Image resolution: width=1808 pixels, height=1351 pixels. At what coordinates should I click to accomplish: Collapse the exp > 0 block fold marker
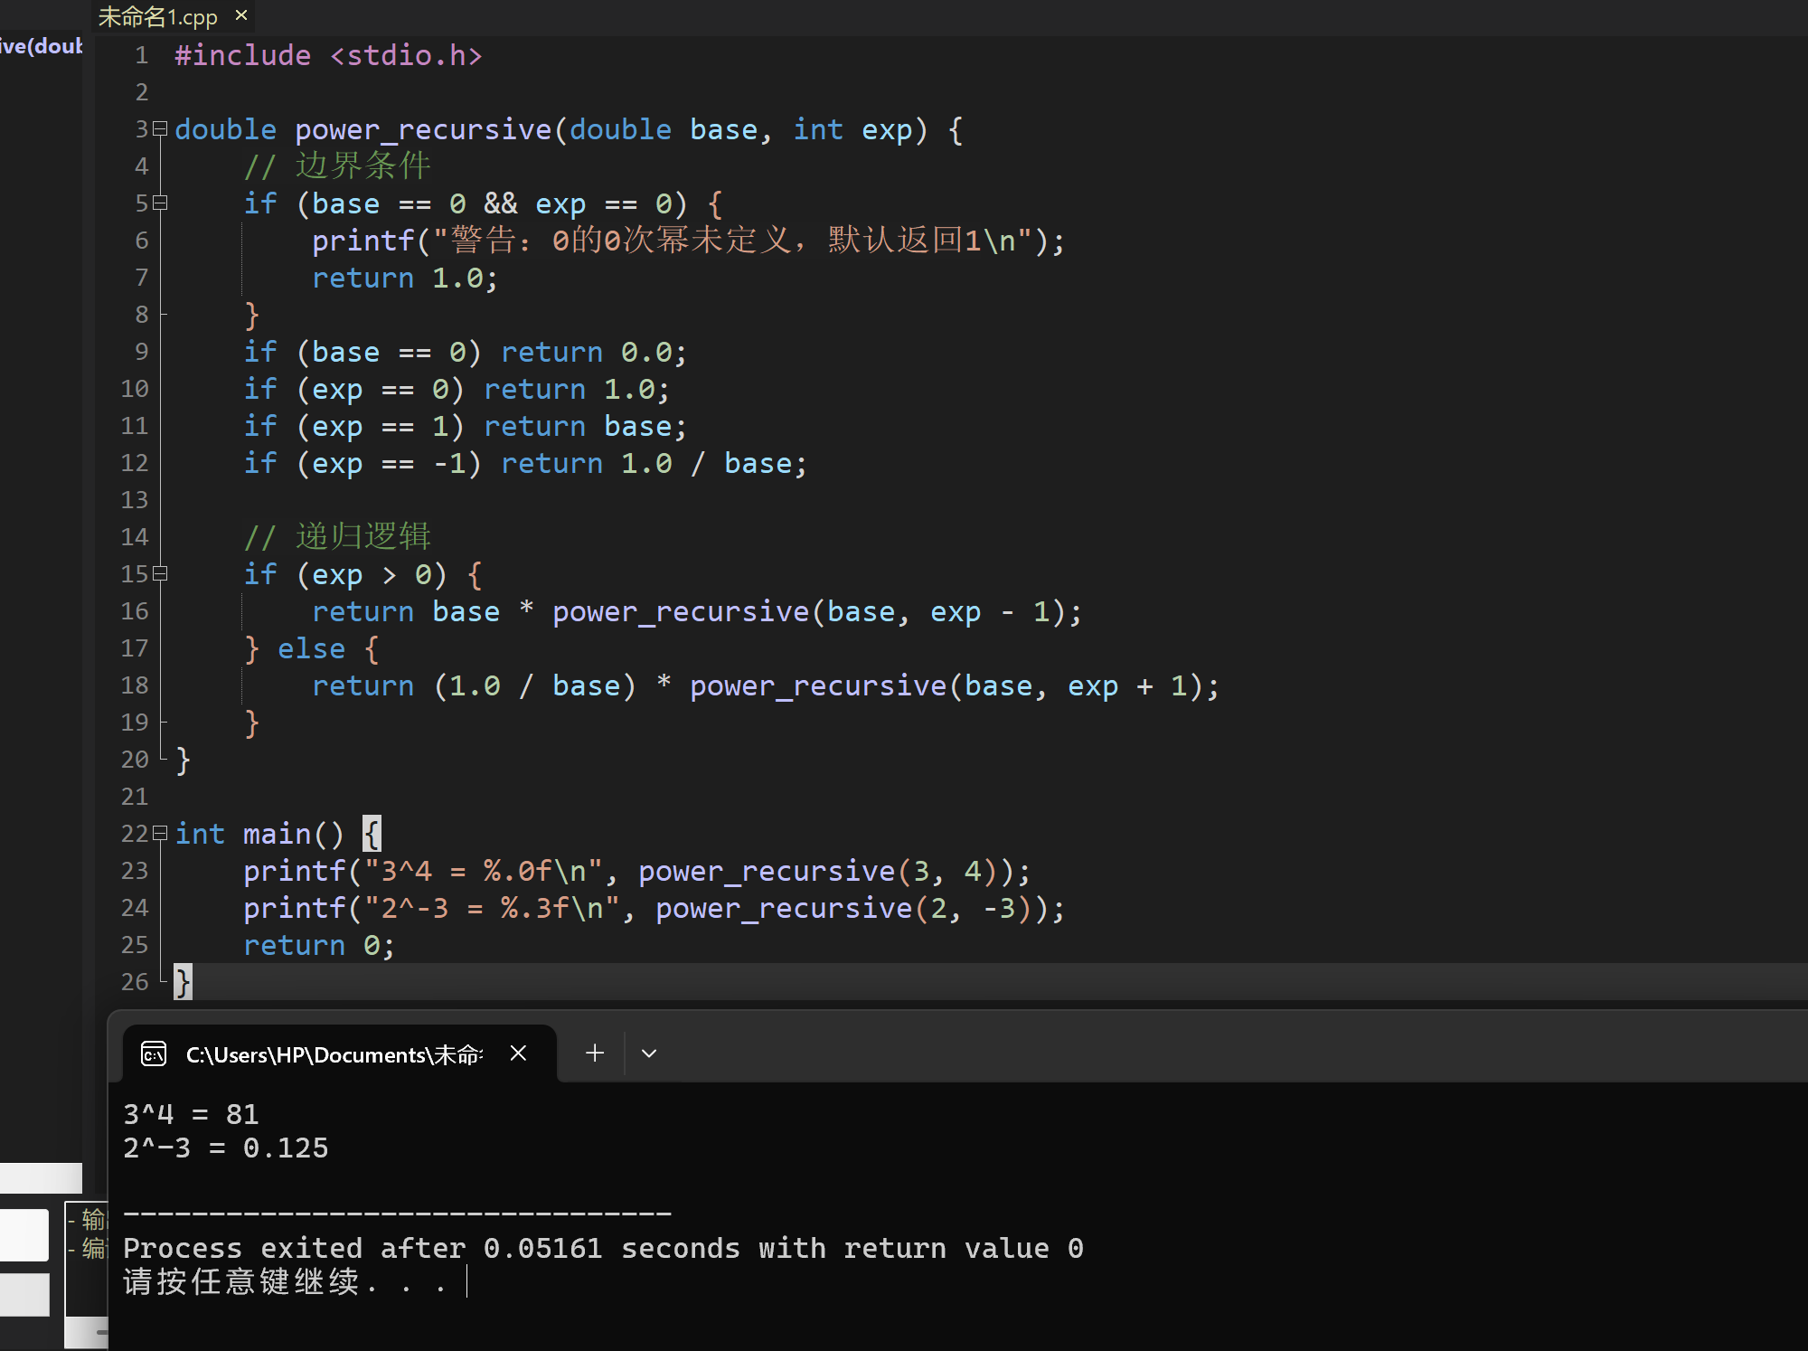[160, 573]
